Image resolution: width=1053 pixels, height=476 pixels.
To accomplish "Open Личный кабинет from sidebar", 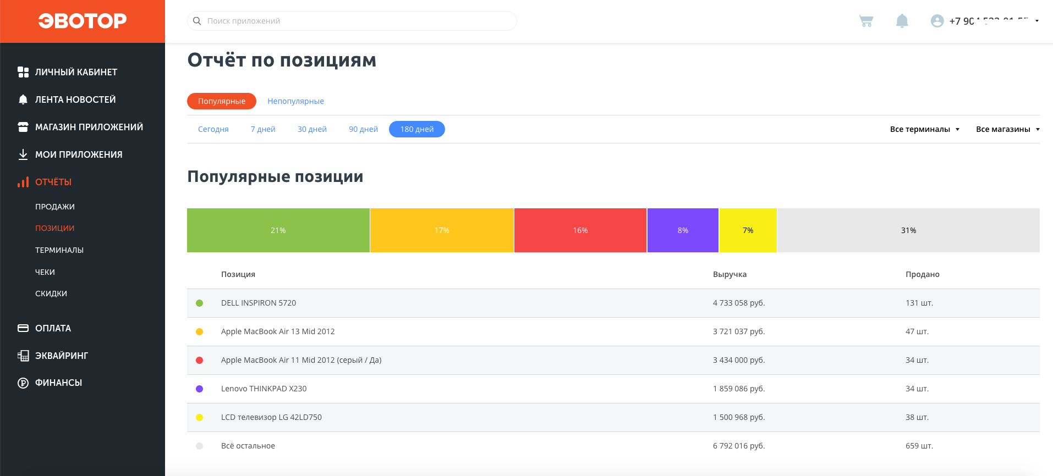I will coord(76,72).
